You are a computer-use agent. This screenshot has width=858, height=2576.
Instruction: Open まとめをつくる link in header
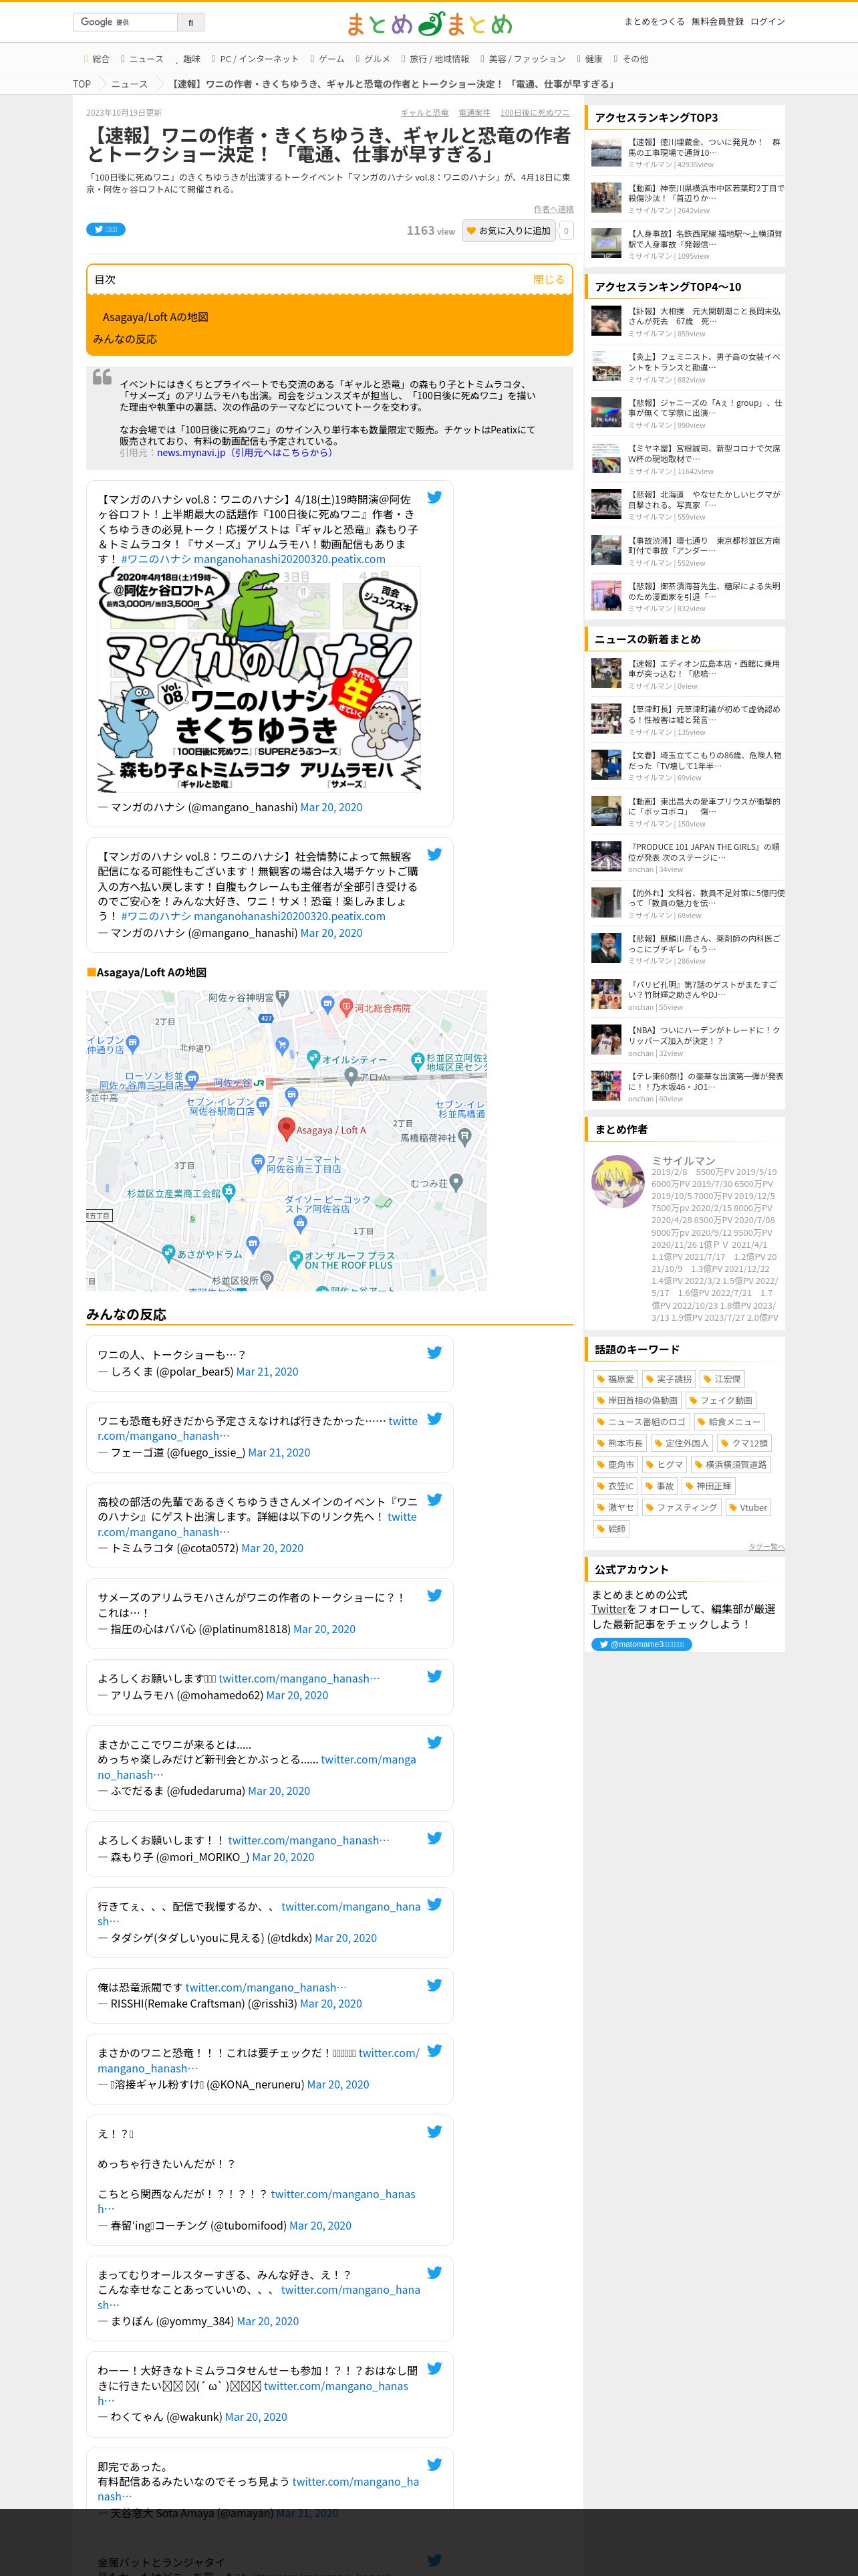click(654, 21)
